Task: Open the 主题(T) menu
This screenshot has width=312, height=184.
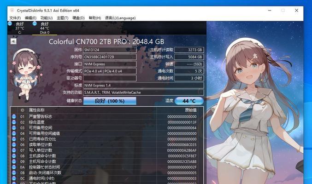Action: (63, 18)
